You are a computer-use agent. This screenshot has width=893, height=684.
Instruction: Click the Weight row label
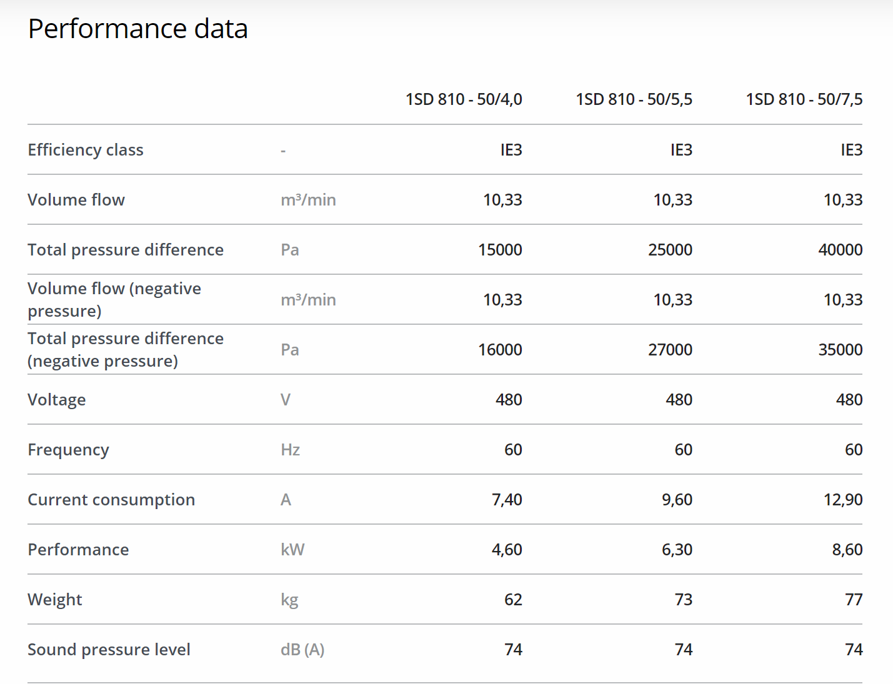pyautogui.click(x=55, y=600)
